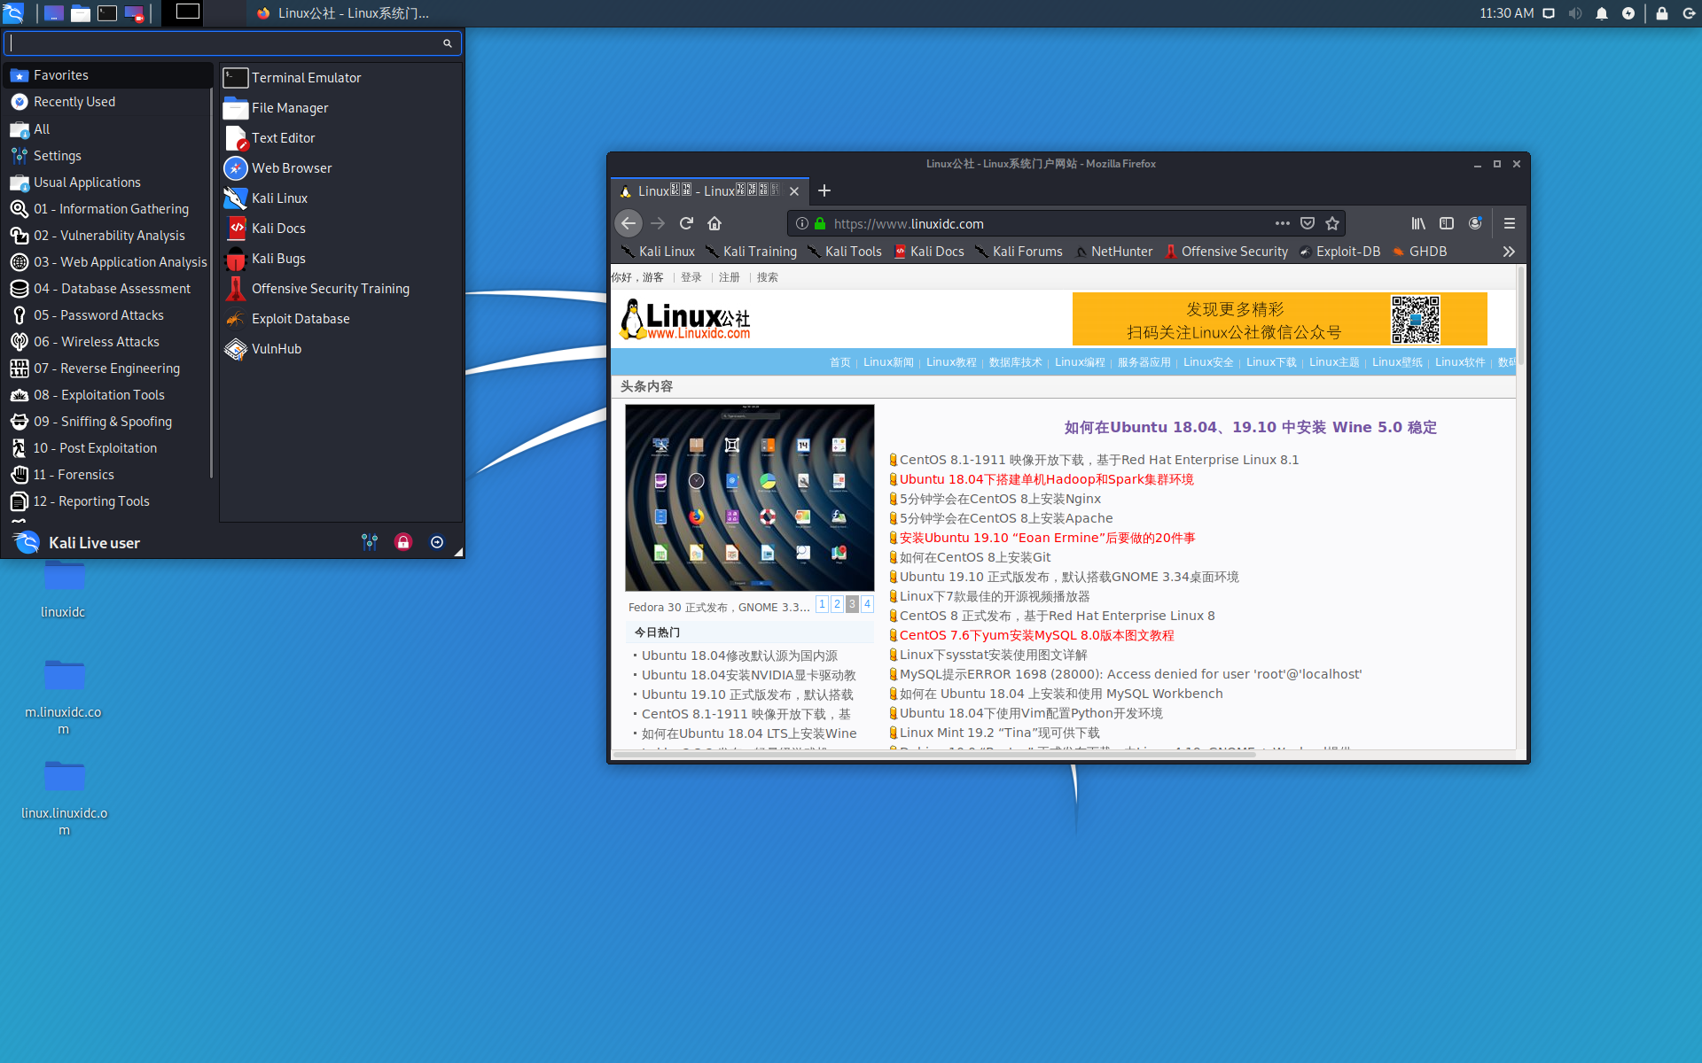Image resolution: width=1702 pixels, height=1063 pixels.
Task: Reload the page in Firefox
Action: 686,223
